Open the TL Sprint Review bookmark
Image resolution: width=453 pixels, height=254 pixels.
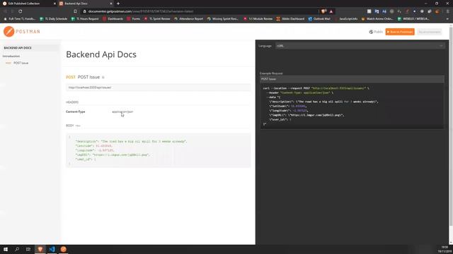pos(157,19)
